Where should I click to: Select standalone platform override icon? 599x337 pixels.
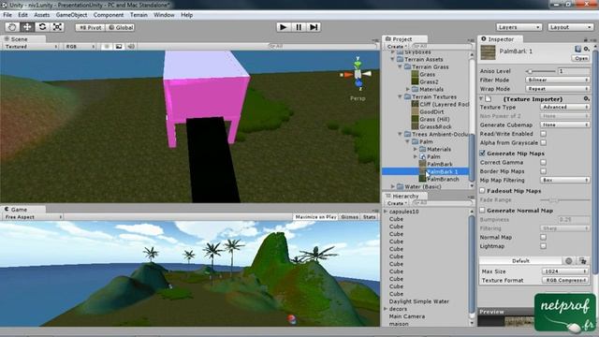pyautogui.click(x=583, y=261)
